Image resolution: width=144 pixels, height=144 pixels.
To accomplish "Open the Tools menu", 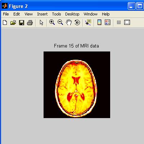I will (x=57, y=14).
